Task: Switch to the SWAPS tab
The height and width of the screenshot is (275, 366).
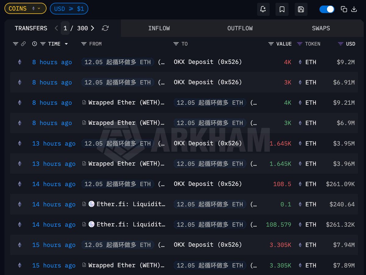Action: (321, 28)
